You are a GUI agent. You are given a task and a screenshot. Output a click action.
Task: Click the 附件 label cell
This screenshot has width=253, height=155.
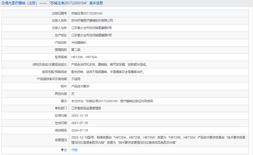pyautogui.click(x=35, y=86)
